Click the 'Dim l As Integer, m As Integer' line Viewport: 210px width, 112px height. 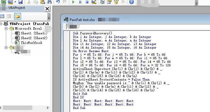click(112, 41)
